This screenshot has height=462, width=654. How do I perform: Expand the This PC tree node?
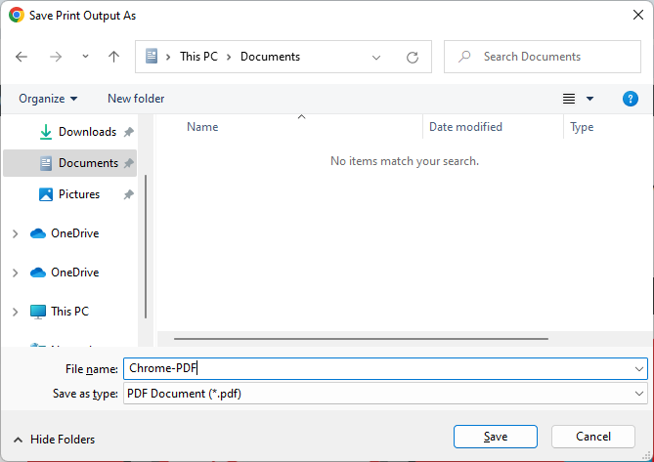pyautogui.click(x=15, y=312)
